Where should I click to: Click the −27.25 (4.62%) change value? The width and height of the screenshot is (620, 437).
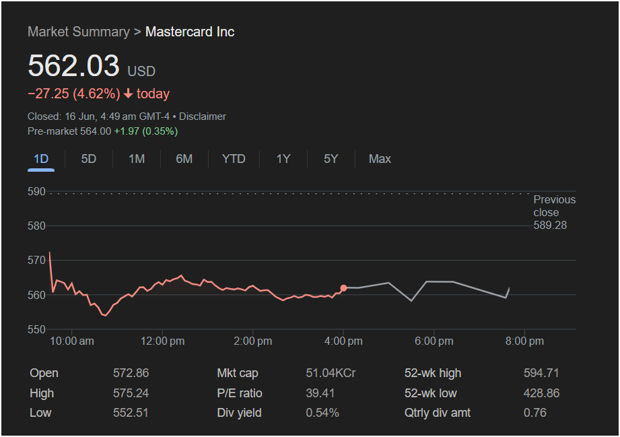click(x=74, y=94)
